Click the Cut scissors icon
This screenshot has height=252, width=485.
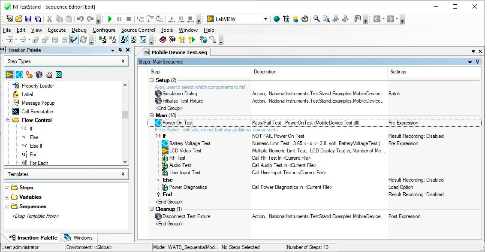click(x=49, y=19)
